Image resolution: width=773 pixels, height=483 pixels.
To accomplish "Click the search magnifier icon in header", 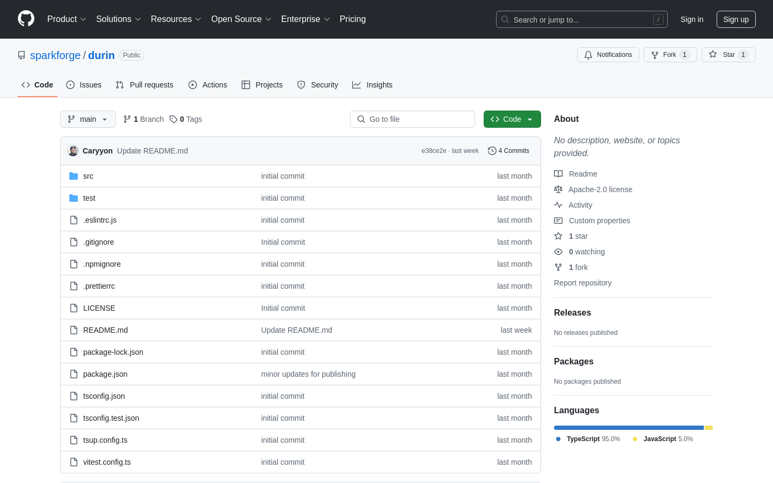I will pos(505,19).
